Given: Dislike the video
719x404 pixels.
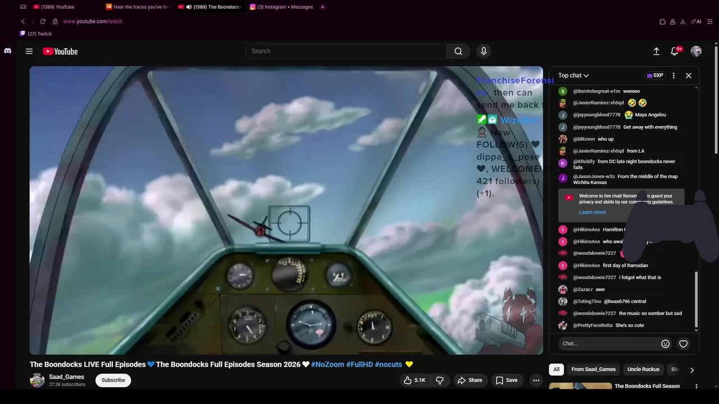Looking at the screenshot, I should click(x=440, y=380).
